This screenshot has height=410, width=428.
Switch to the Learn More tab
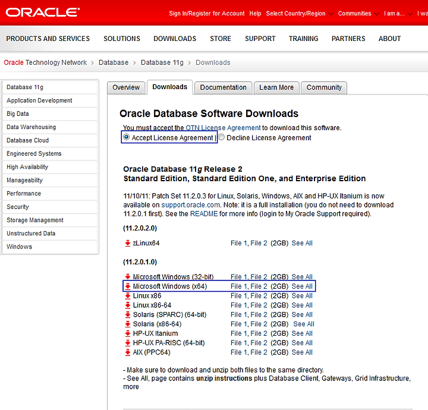tap(276, 87)
